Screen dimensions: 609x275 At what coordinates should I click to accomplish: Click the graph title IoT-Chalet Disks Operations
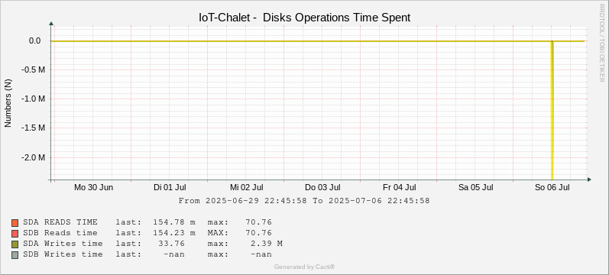click(x=304, y=18)
